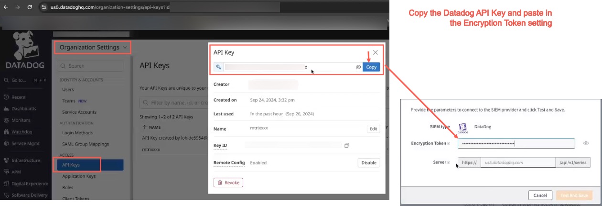Click the browser reload icon
The image size is (602, 222).
point(30,7)
